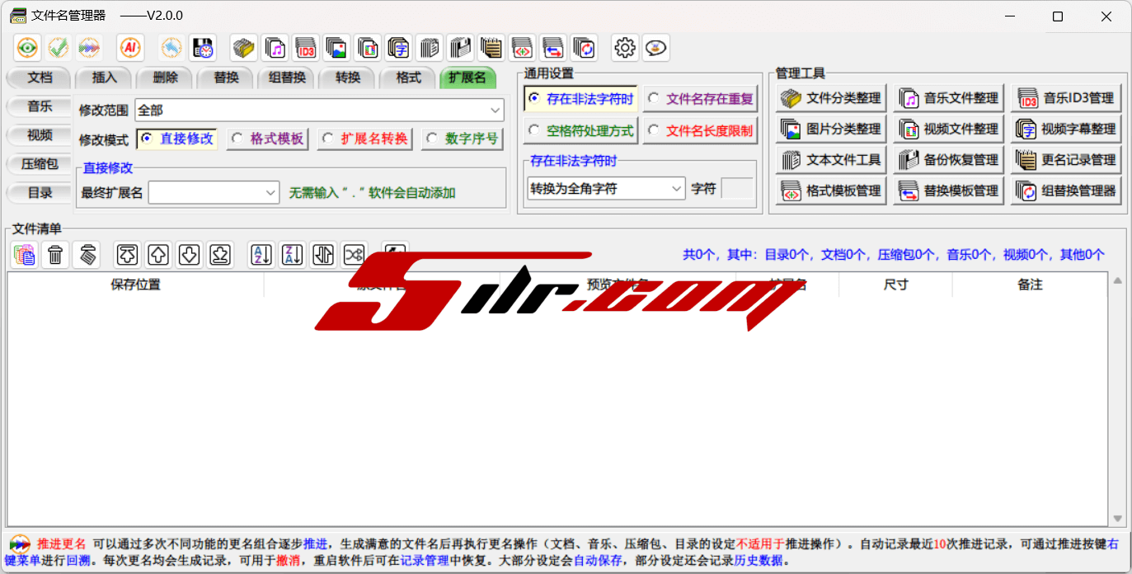Viewport: 1132px width, 574px height.
Task: Click the AI toolbar icon
Action: tap(129, 48)
